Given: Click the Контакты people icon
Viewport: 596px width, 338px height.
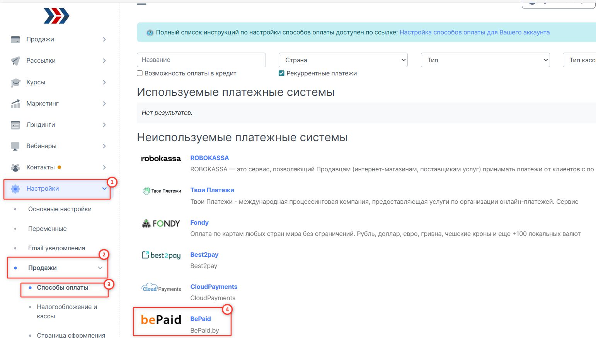Looking at the screenshot, I should point(15,167).
